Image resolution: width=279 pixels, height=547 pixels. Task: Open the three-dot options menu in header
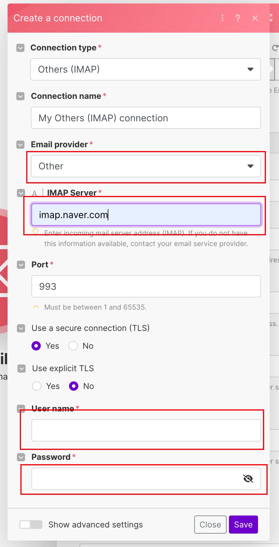tap(223, 18)
